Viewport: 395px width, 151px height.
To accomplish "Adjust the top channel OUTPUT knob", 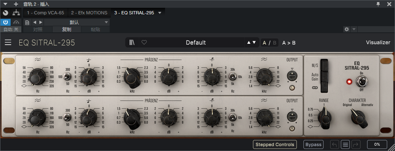I will (292, 76).
